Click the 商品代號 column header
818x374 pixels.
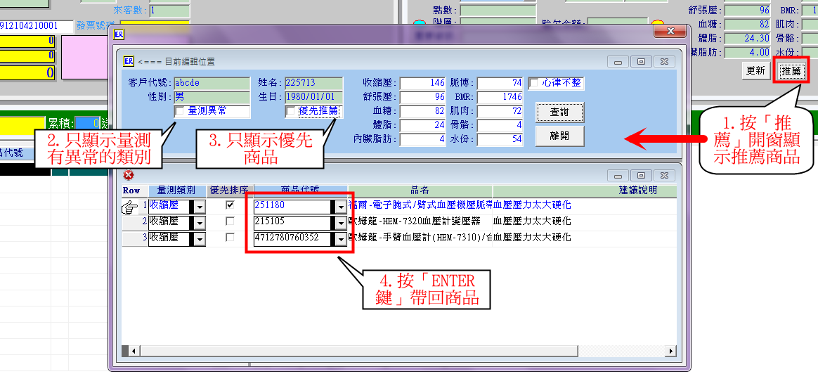click(300, 191)
